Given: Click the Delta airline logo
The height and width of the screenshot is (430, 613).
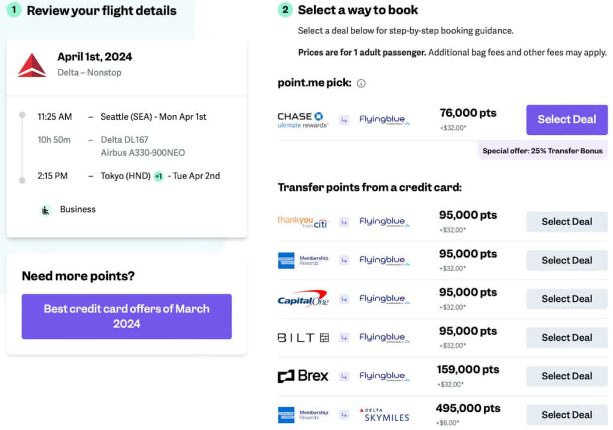Looking at the screenshot, I should [x=32, y=65].
